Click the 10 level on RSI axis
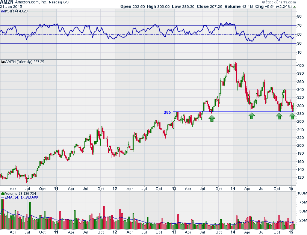The height and width of the screenshot is (235, 307). (299, 53)
